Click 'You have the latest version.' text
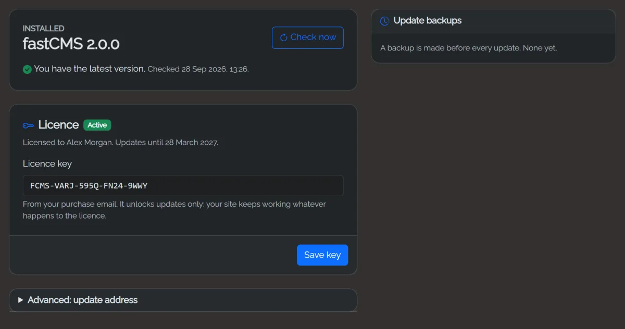This screenshot has width=625, height=329. [90, 69]
